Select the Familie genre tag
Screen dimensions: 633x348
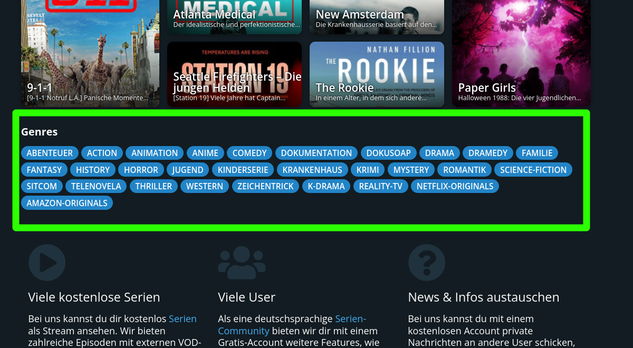click(x=537, y=153)
